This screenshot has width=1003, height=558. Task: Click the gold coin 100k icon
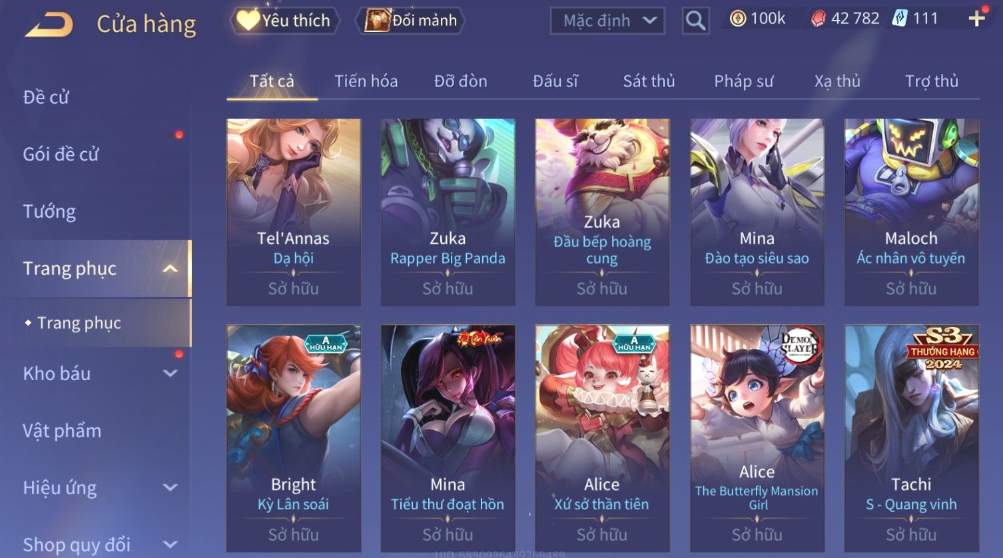737,19
